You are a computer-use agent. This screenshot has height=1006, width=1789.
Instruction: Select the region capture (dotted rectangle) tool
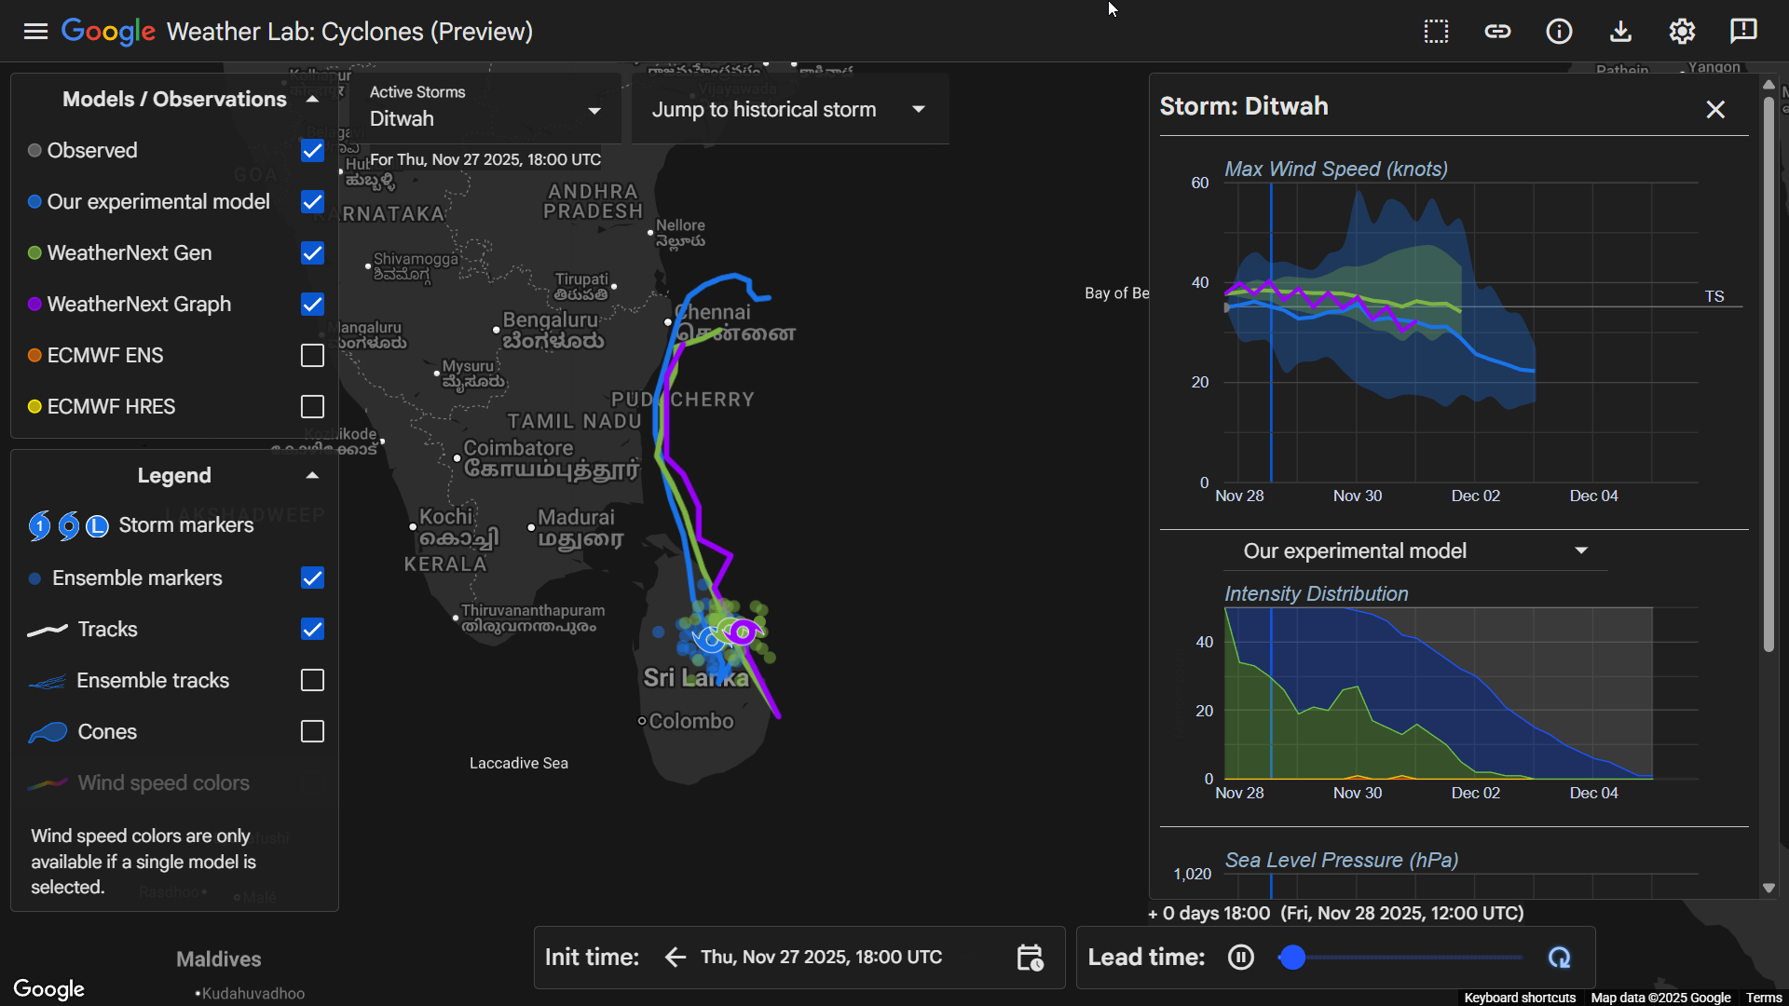(1437, 31)
